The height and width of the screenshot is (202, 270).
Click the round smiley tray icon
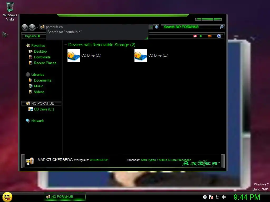205,197
